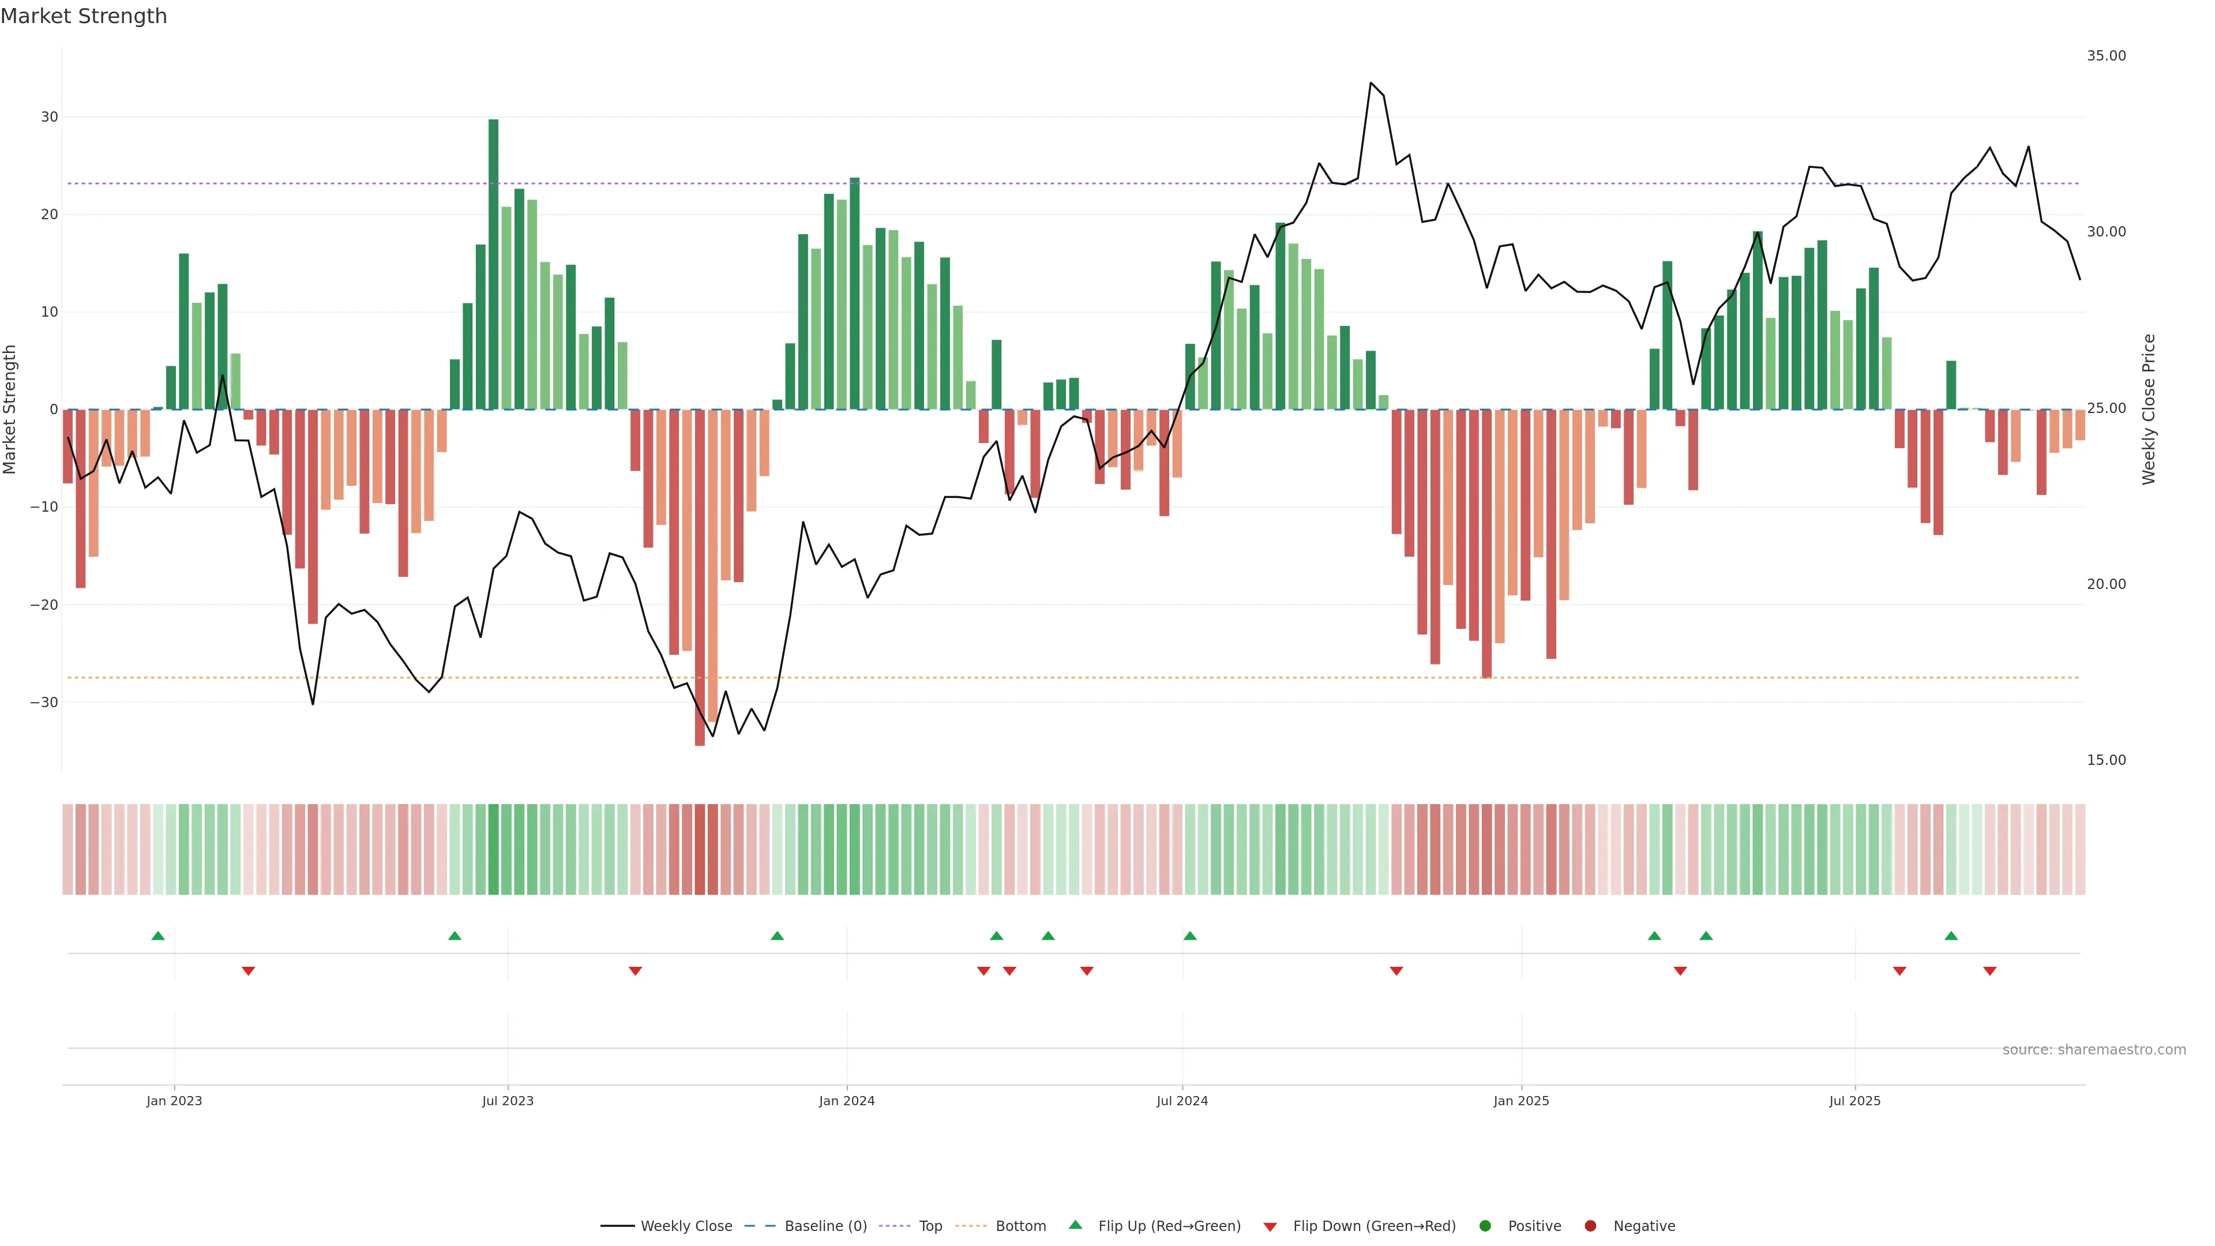
Task: Click the 35.00 right axis tick label
Action: tap(2106, 56)
